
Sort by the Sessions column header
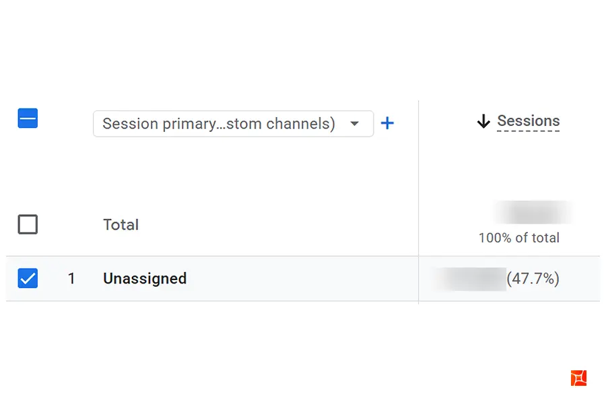(x=529, y=121)
